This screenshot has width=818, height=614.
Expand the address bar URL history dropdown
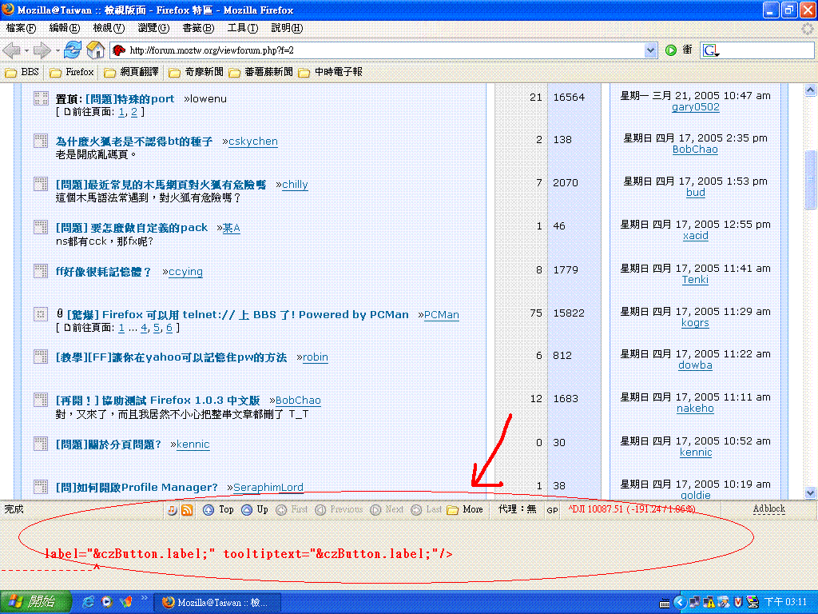click(650, 50)
